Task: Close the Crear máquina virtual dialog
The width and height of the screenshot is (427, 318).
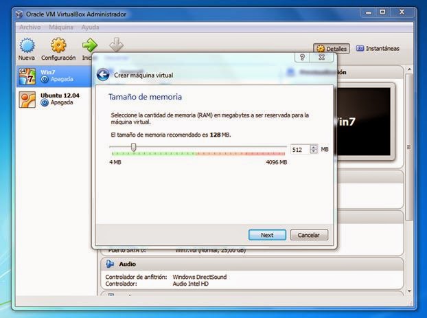Action: click(x=321, y=58)
